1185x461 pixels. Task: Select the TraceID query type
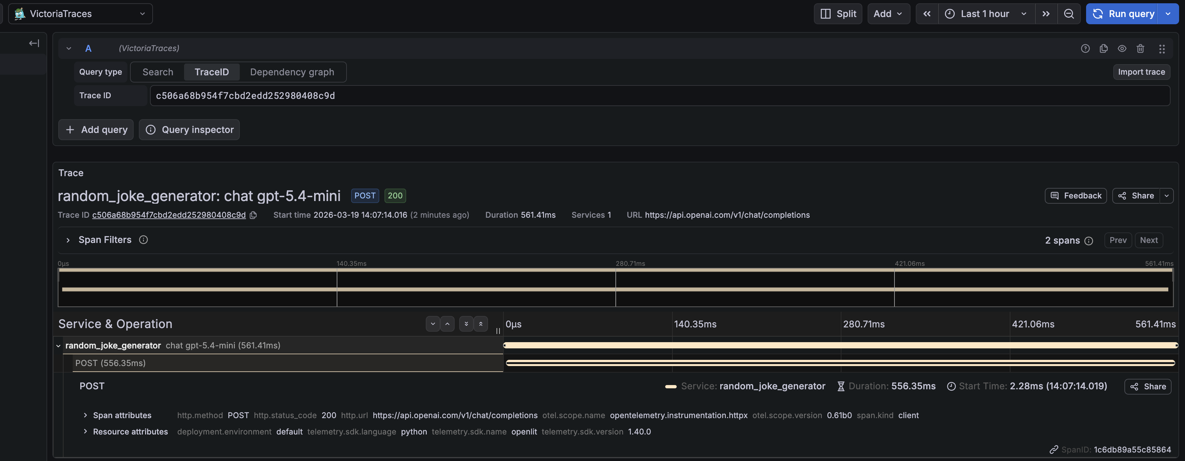pos(212,72)
